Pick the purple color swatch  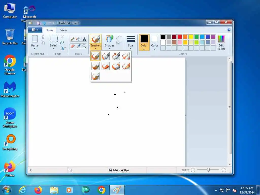click(213, 37)
